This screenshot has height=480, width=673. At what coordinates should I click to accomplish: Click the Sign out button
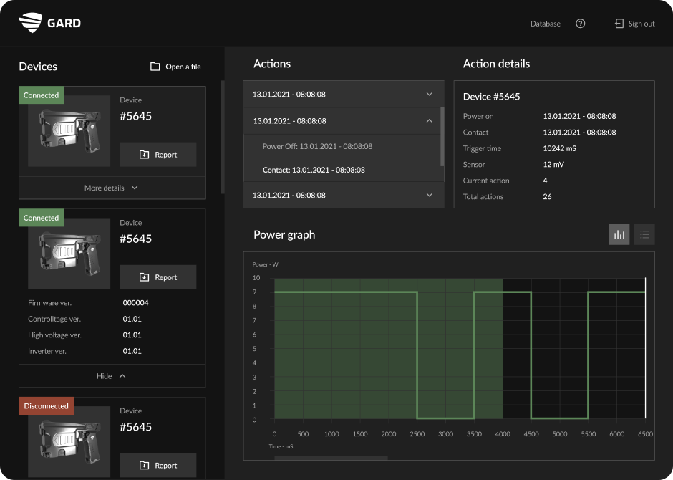pyautogui.click(x=634, y=23)
